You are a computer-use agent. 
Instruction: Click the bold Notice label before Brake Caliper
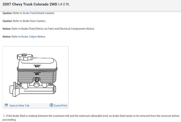(7, 37)
